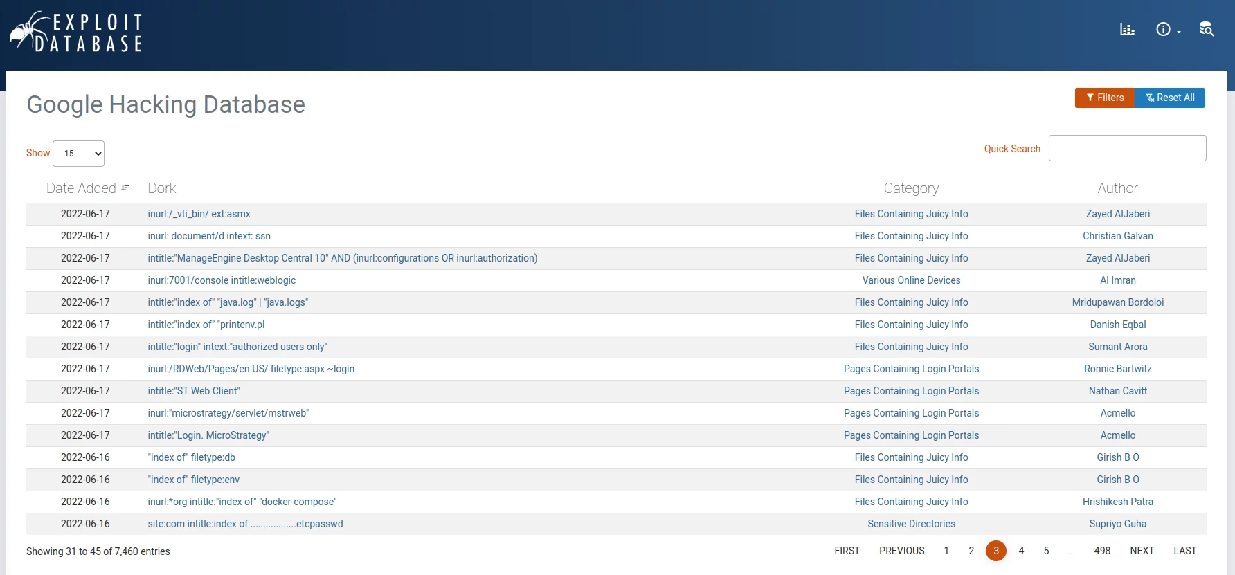Open the info icon menu
Image resolution: width=1235 pixels, height=575 pixels.
[1166, 29]
